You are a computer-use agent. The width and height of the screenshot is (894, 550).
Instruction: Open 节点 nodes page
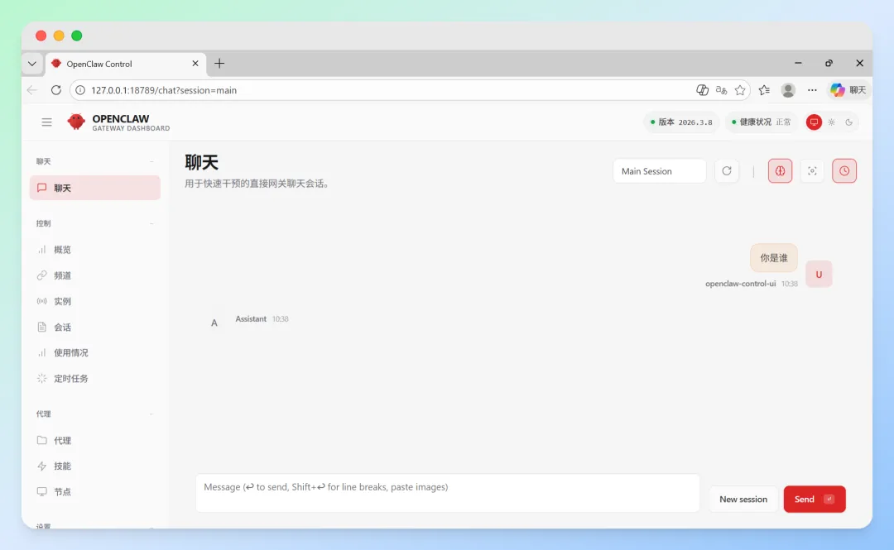point(94,492)
